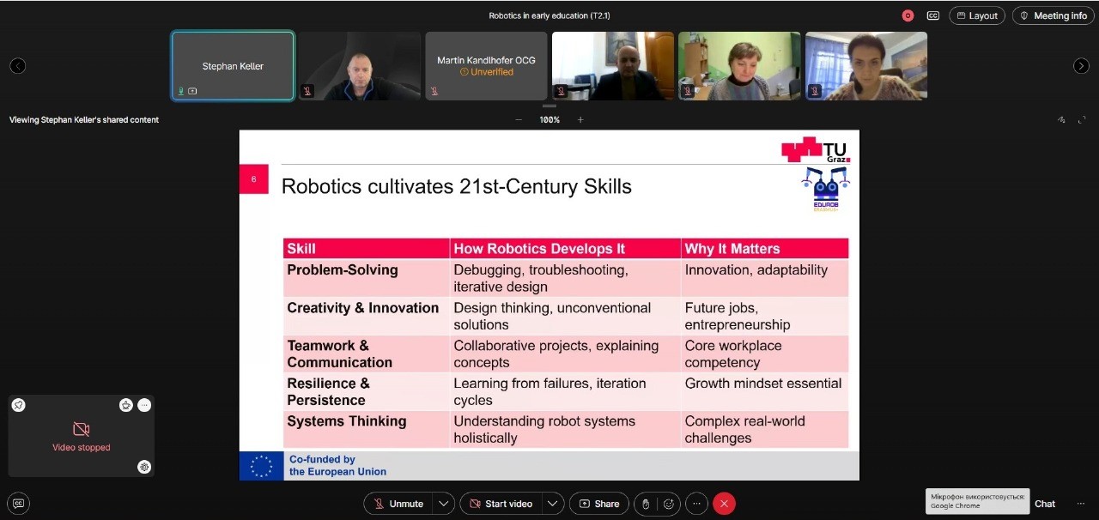Open the Layout options menu
This screenshot has width=1099, height=520.
coord(976,15)
